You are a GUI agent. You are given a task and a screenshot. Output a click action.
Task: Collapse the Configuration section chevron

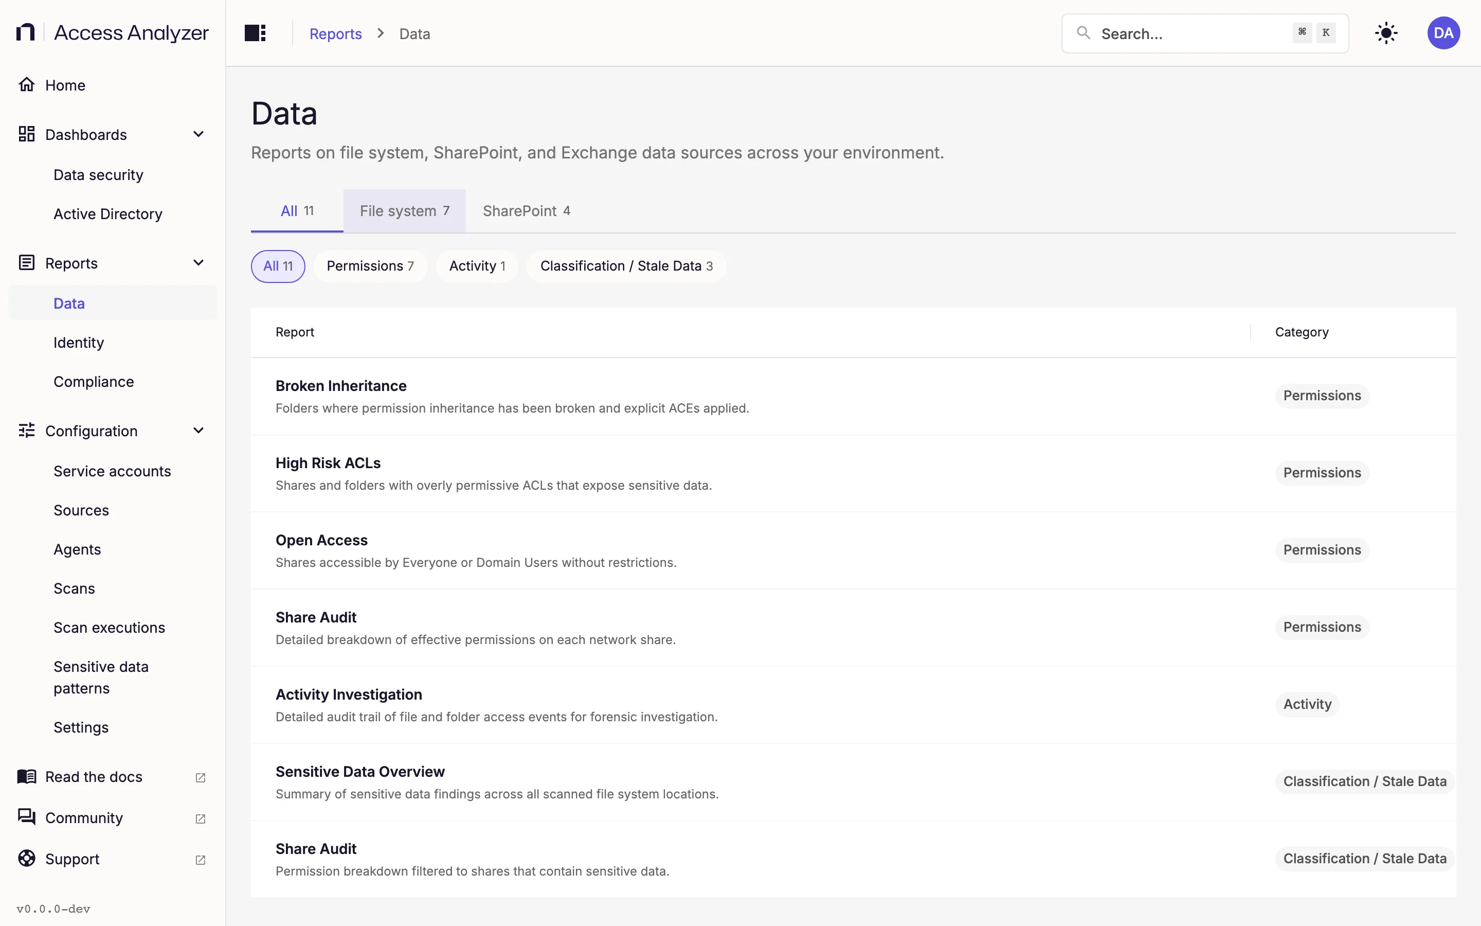pos(198,431)
